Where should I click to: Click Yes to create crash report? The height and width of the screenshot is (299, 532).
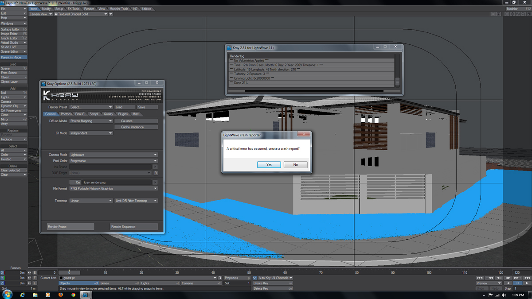pyautogui.click(x=269, y=164)
